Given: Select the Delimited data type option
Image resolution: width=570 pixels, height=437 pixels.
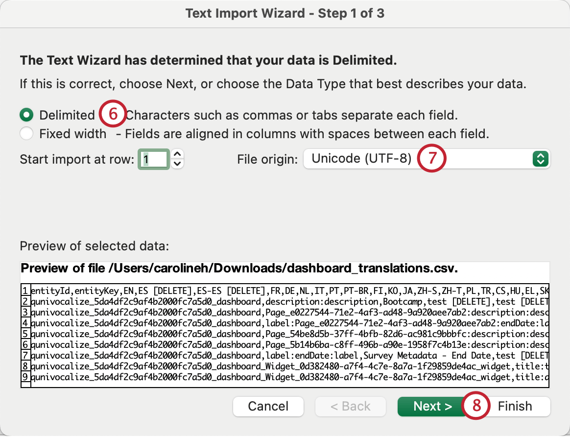Looking at the screenshot, I should [26, 115].
